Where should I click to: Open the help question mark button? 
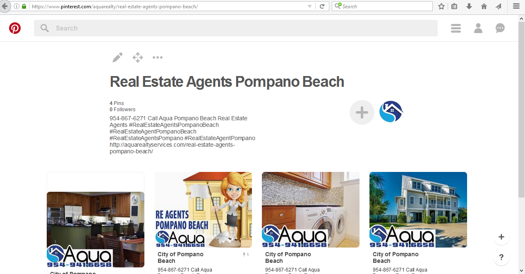(x=501, y=257)
